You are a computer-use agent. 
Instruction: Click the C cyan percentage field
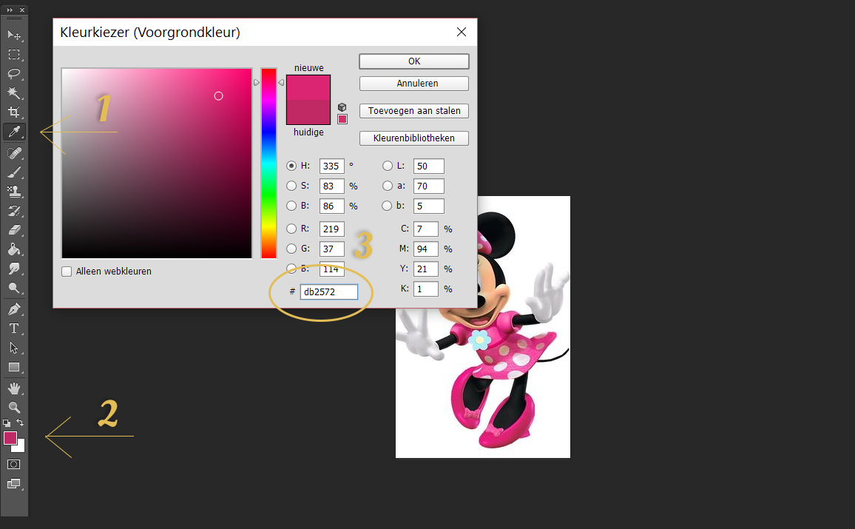tap(426, 229)
